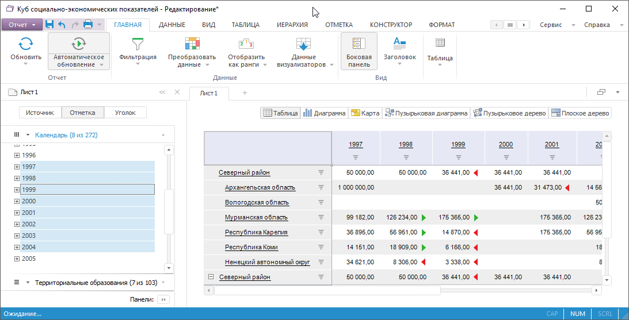Click the Undo arrow icon
Viewport: 629px width, 320px height.
tap(62, 25)
